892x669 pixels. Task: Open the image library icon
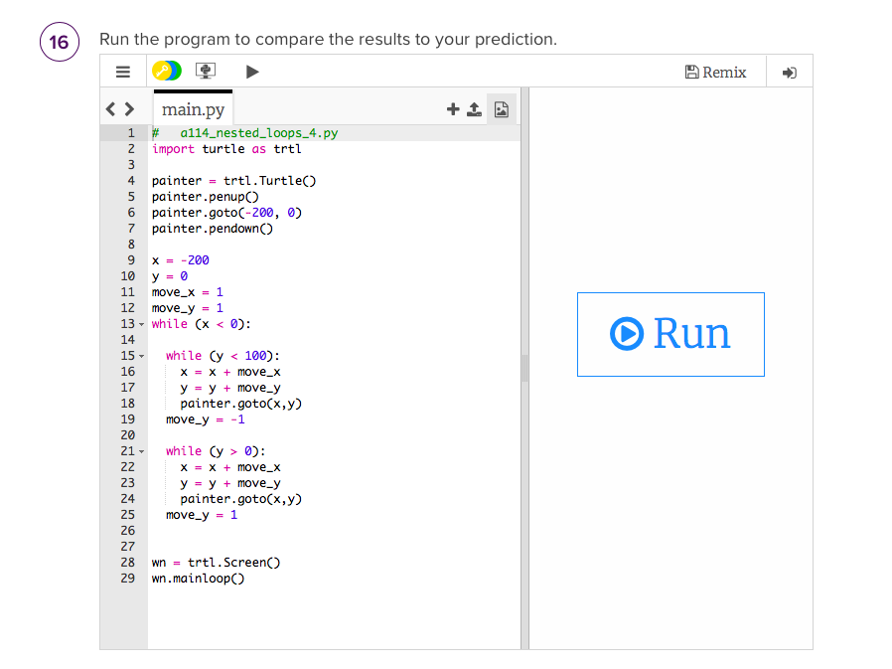point(502,108)
